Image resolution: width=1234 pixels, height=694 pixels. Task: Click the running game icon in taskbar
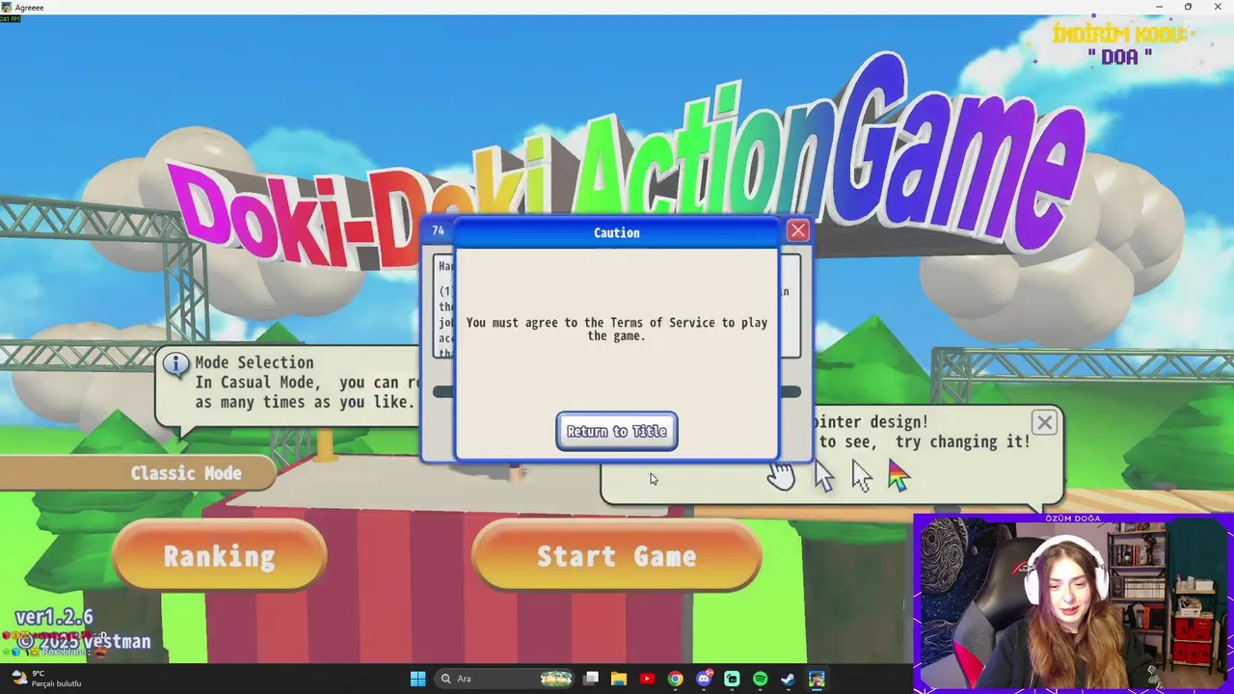point(817,679)
